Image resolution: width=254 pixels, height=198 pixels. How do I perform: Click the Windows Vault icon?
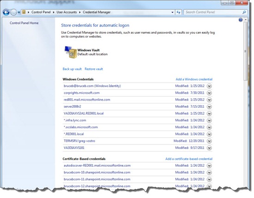[x=71, y=52]
